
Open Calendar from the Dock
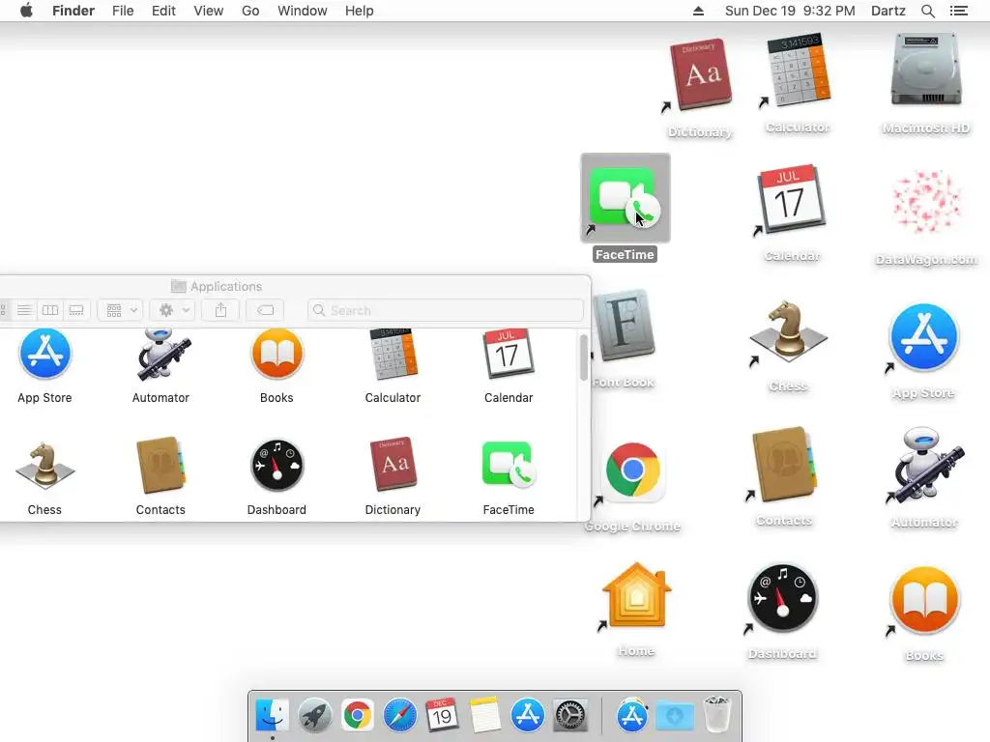click(442, 716)
